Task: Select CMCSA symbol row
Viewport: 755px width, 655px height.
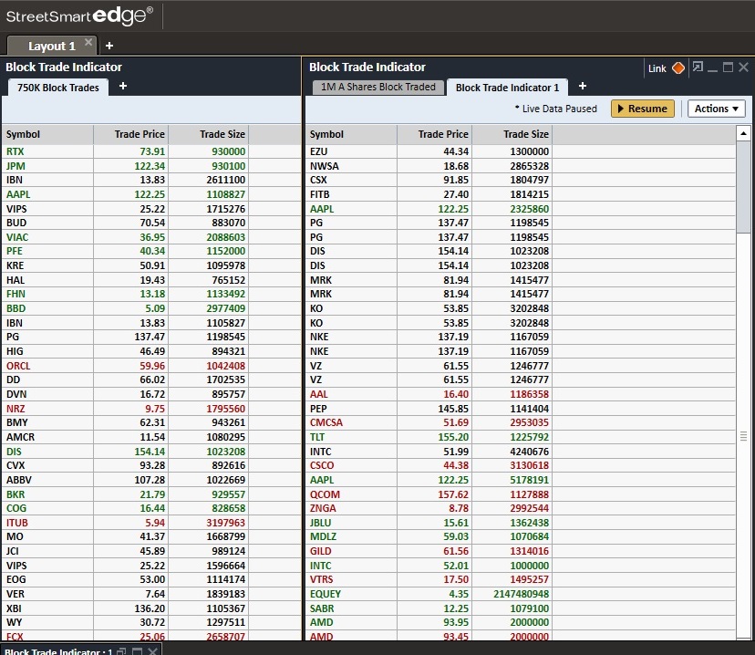Action: 326,422
